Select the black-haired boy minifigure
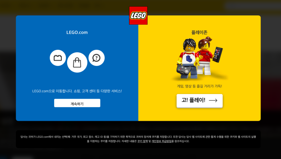The image size is (281, 159). point(188,58)
